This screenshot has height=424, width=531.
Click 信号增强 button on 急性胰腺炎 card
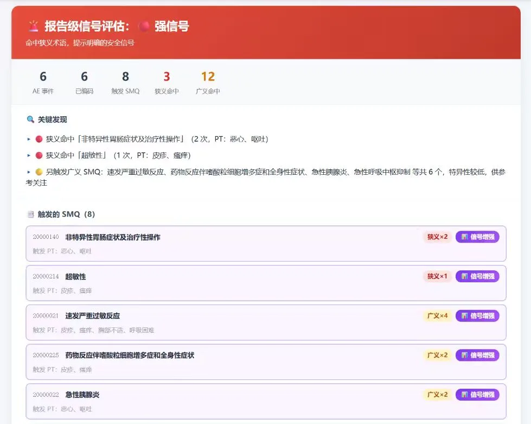477,395
